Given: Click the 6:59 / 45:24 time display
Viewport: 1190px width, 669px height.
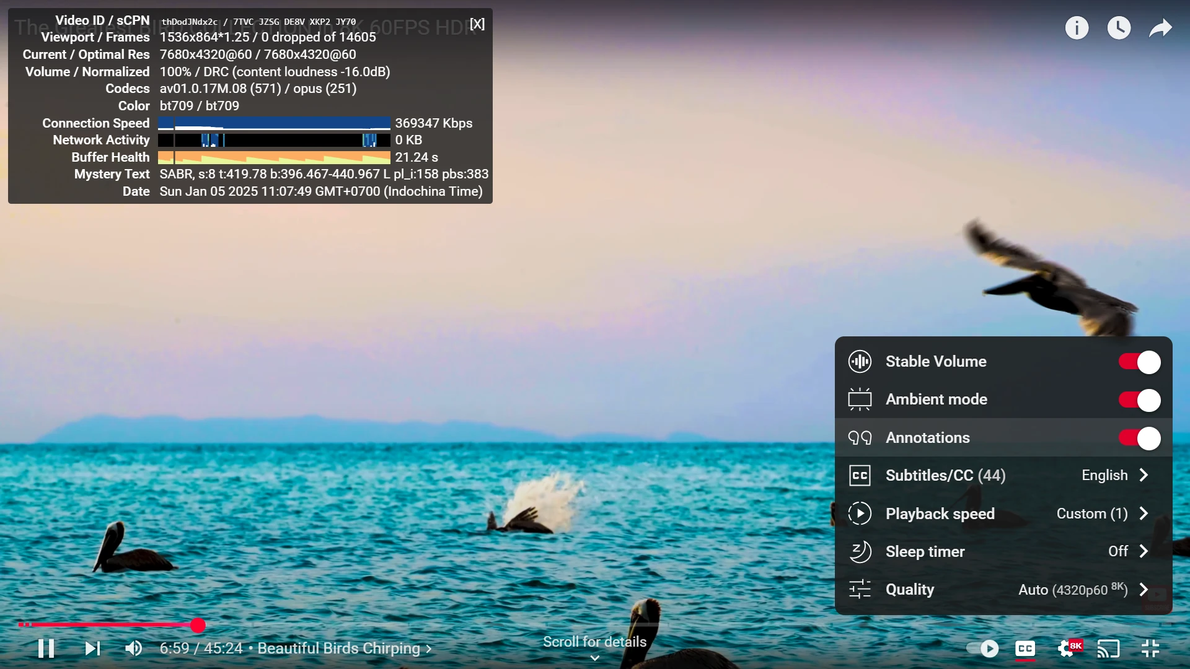Looking at the screenshot, I should [x=201, y=649].
